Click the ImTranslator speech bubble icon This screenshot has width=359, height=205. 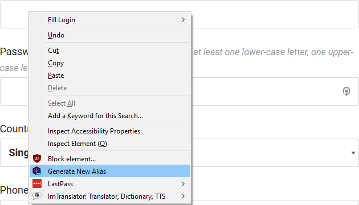click(x=37, y=196)
